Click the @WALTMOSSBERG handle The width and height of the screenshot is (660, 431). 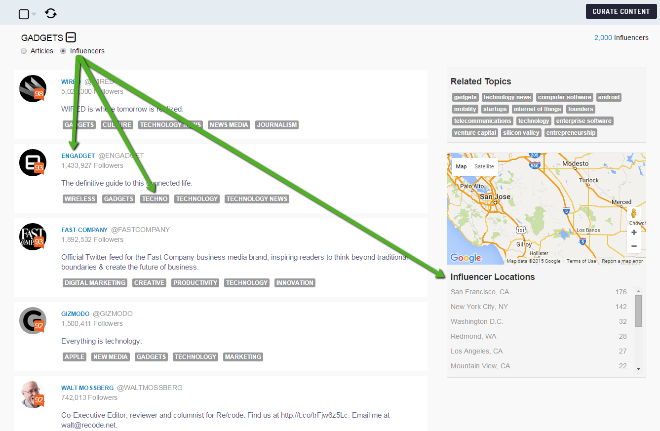pyautogui.click(x=150, y=388)
